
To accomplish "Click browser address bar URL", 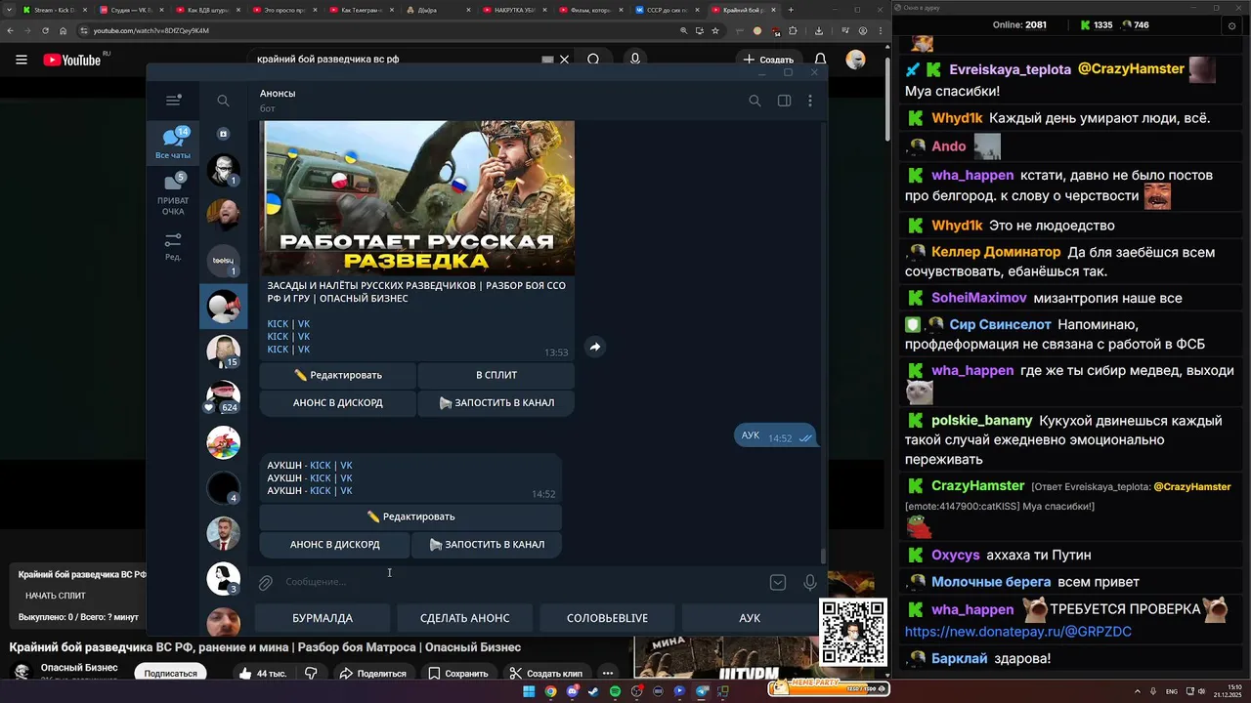I will (x=151, y=30).
